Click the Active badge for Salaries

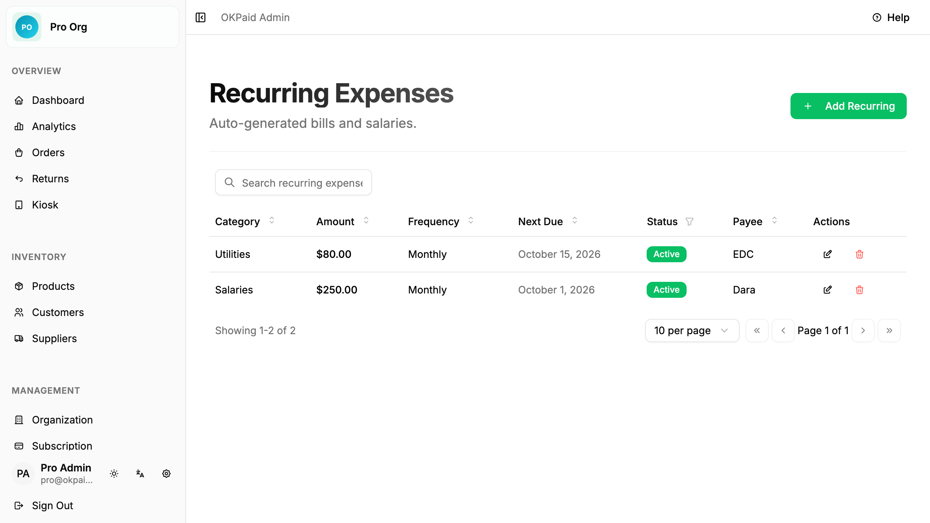click(666, 290)
